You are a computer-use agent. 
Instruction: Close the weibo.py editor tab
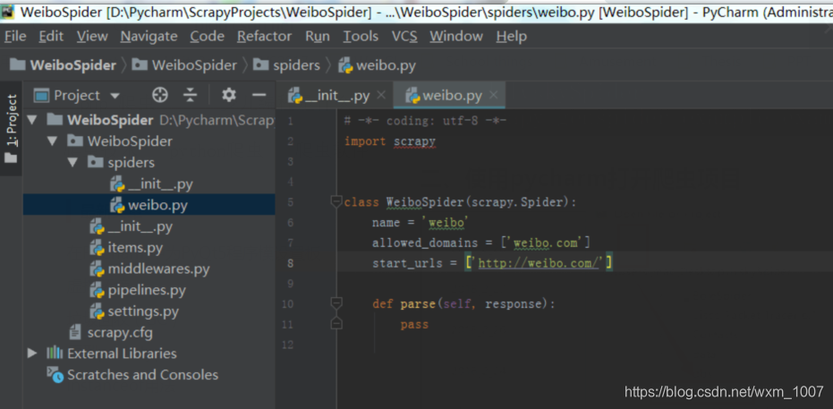493,96
